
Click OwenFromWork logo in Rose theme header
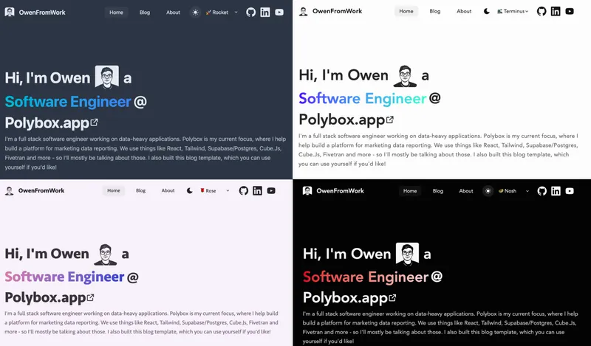[35, 191]
